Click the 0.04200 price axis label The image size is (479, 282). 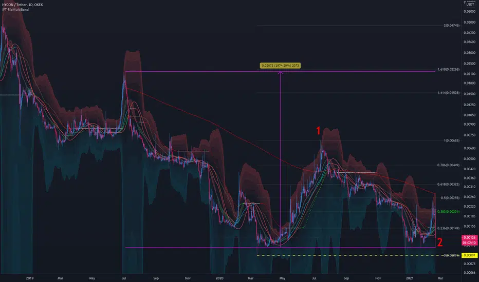point(470,33)
